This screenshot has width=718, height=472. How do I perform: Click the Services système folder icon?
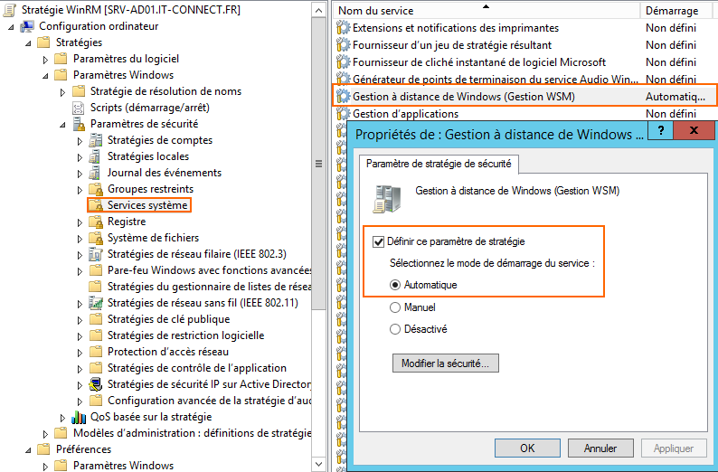pos(96,205)
